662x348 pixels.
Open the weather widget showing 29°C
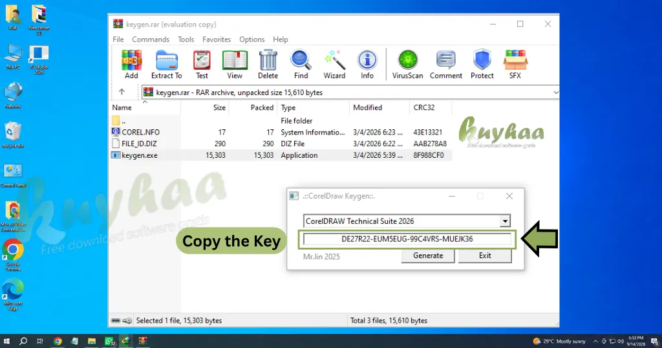(x=559, y=342)
